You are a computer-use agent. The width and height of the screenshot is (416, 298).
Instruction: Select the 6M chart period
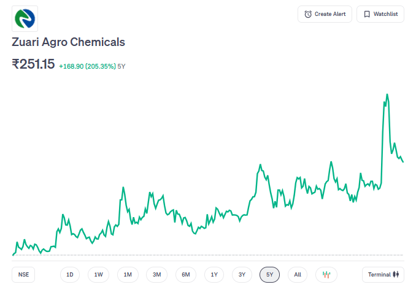186,275
